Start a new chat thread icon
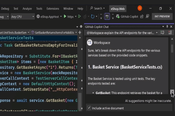Viewport: 175px width, 116px height. click(162, 32)
